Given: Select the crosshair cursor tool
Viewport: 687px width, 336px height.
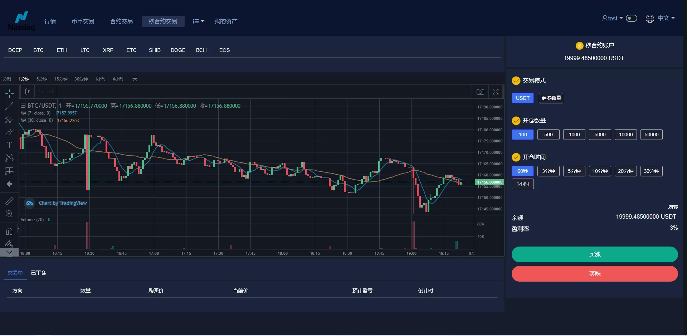Looking at the screenshot, I should (9, 93).
